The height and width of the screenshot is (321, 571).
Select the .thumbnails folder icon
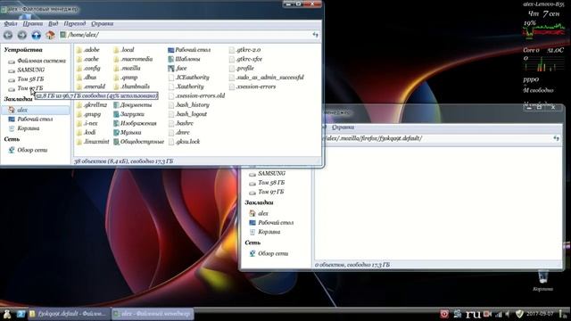click(116, 86)
